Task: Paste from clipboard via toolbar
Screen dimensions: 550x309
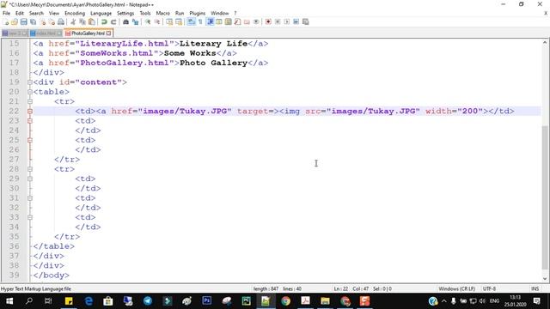Action: click(x=92, y=21)
